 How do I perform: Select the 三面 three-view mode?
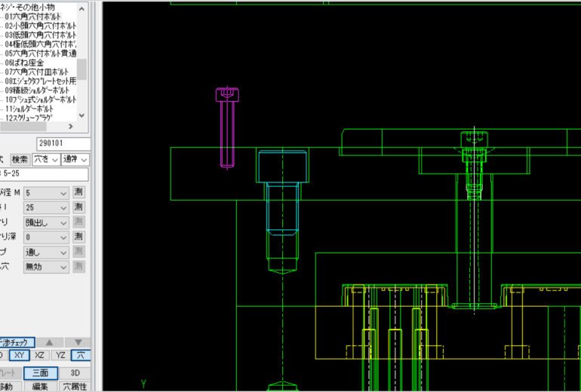40,372
